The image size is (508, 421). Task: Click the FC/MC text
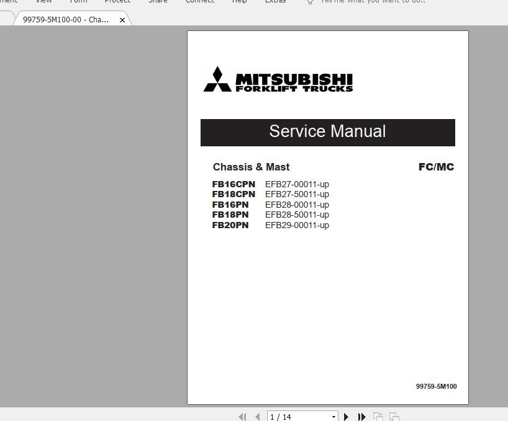tap(436, 167)
